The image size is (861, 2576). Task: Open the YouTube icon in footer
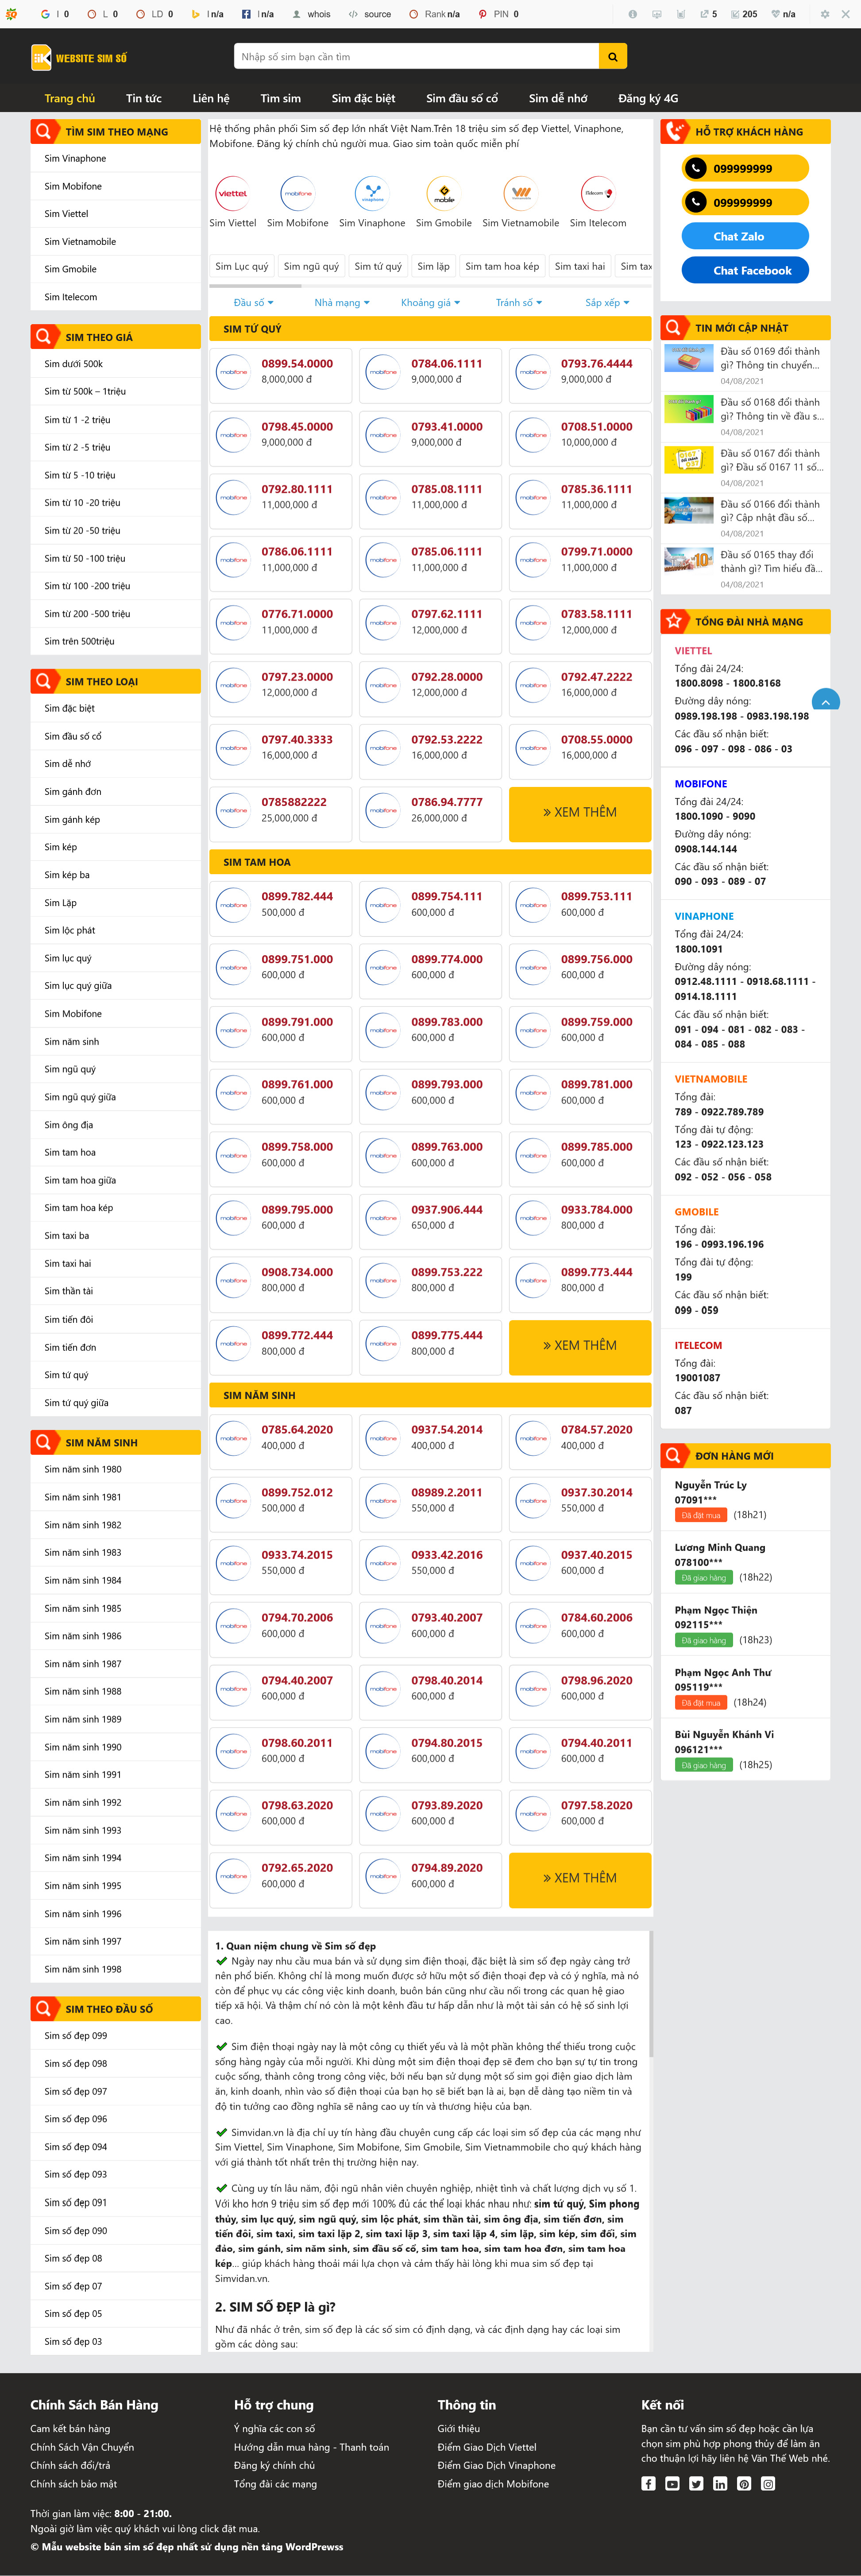coord(672,2483)
